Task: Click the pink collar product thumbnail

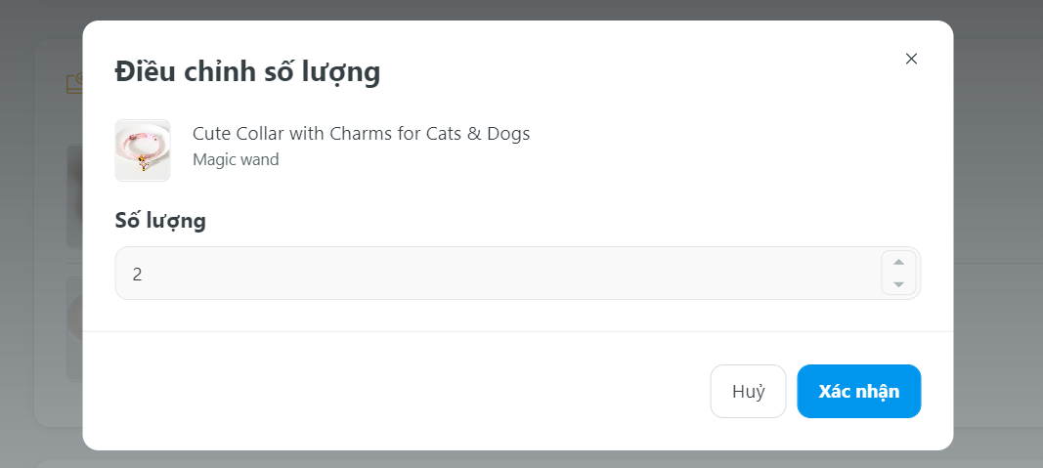Action: [x=143, y=150]
